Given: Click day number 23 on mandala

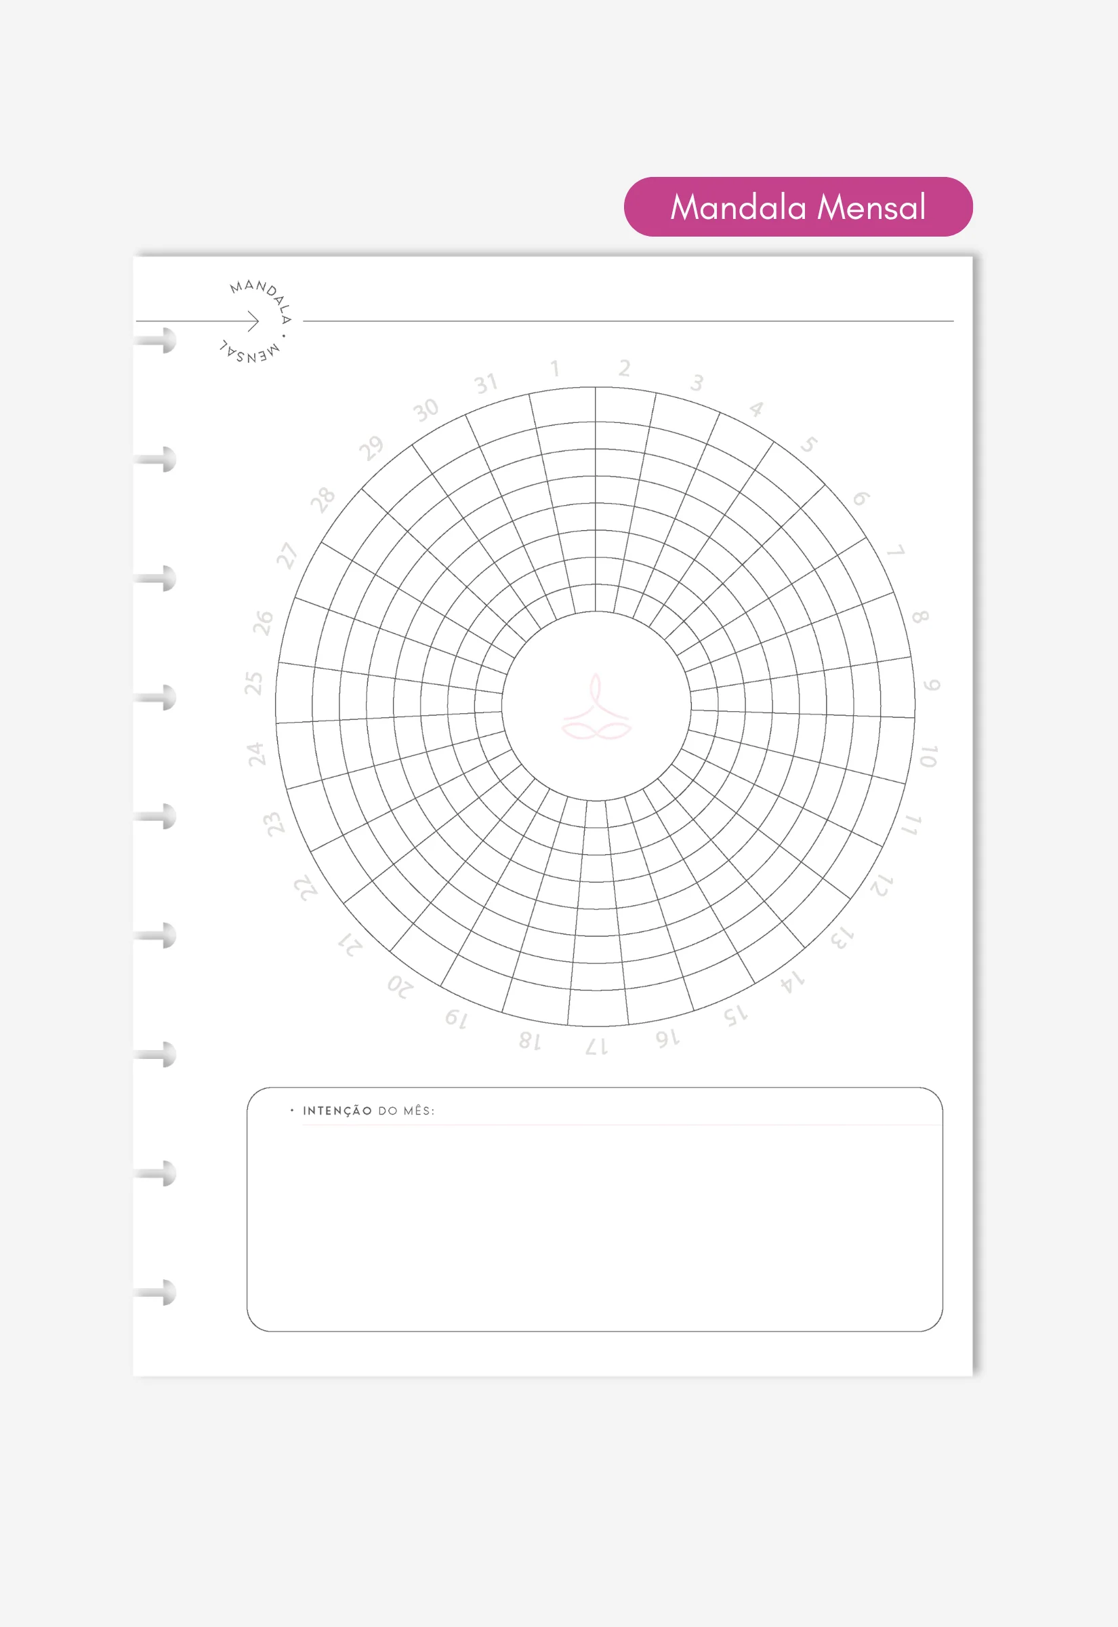Looking at the screenshot, I should pos(275,823).
